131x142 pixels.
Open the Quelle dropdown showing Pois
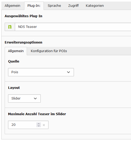(x=41, y=72)
